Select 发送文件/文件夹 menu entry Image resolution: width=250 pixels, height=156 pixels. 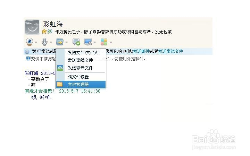tap(81, 53)
